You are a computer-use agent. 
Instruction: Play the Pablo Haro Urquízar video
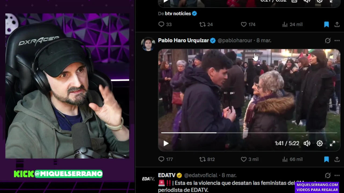pyautogui.click(x=166, y=143)
